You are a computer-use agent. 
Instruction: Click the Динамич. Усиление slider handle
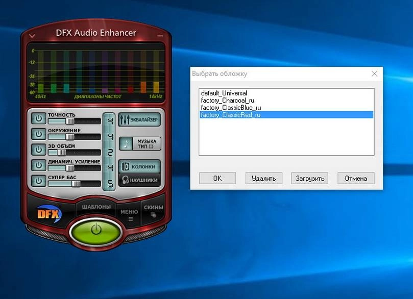pyautogui.click(x=70, y=168)
